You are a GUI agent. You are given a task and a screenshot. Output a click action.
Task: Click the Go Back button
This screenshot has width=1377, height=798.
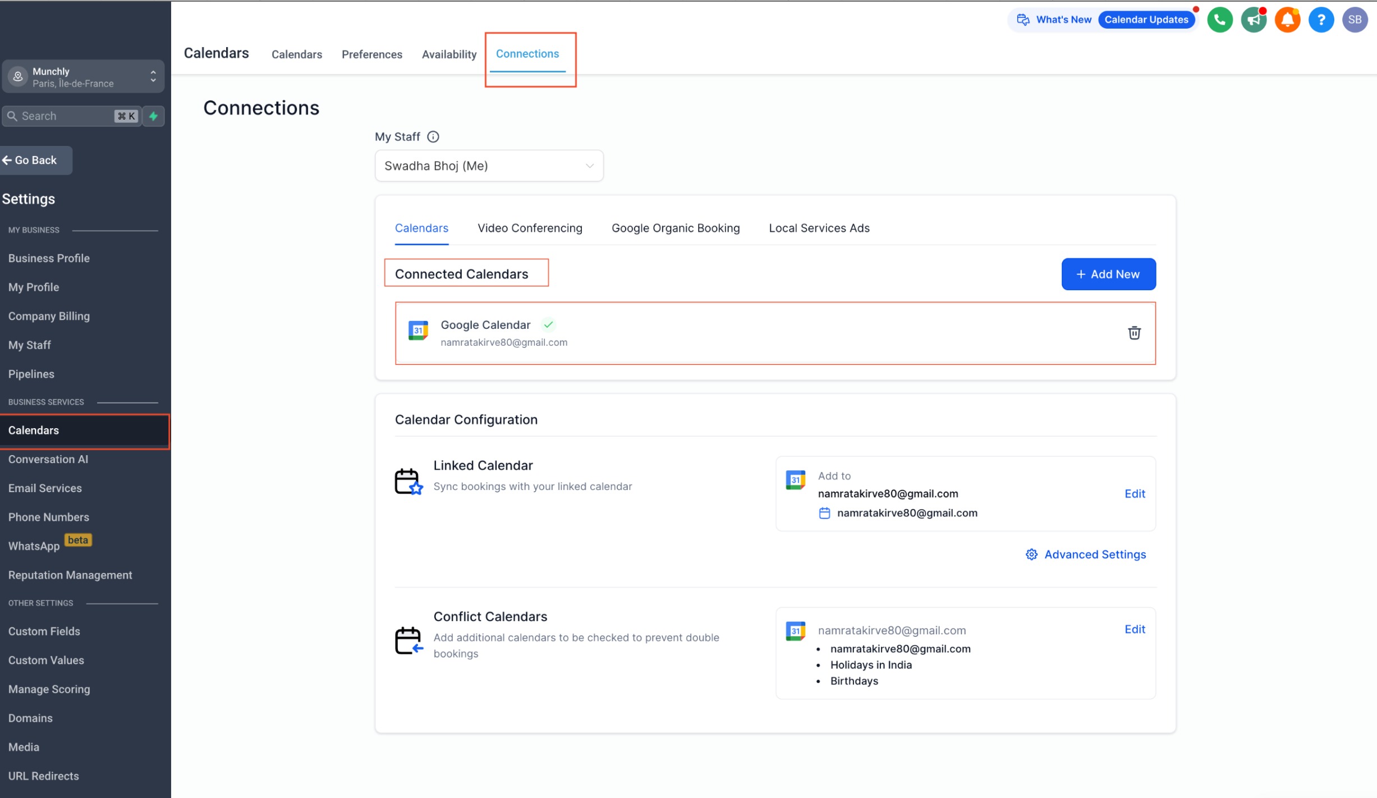pos(36,160)
